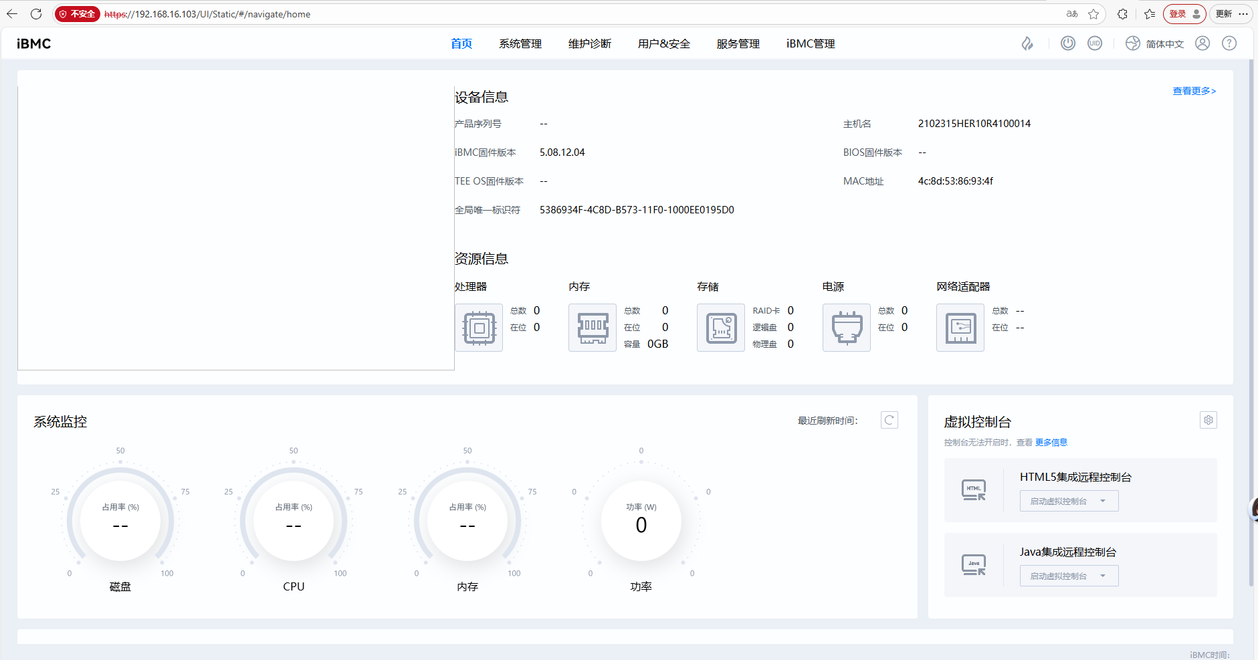Open the 系统管理 menu
Screen dimensions: 1258x660
[520, 43]
